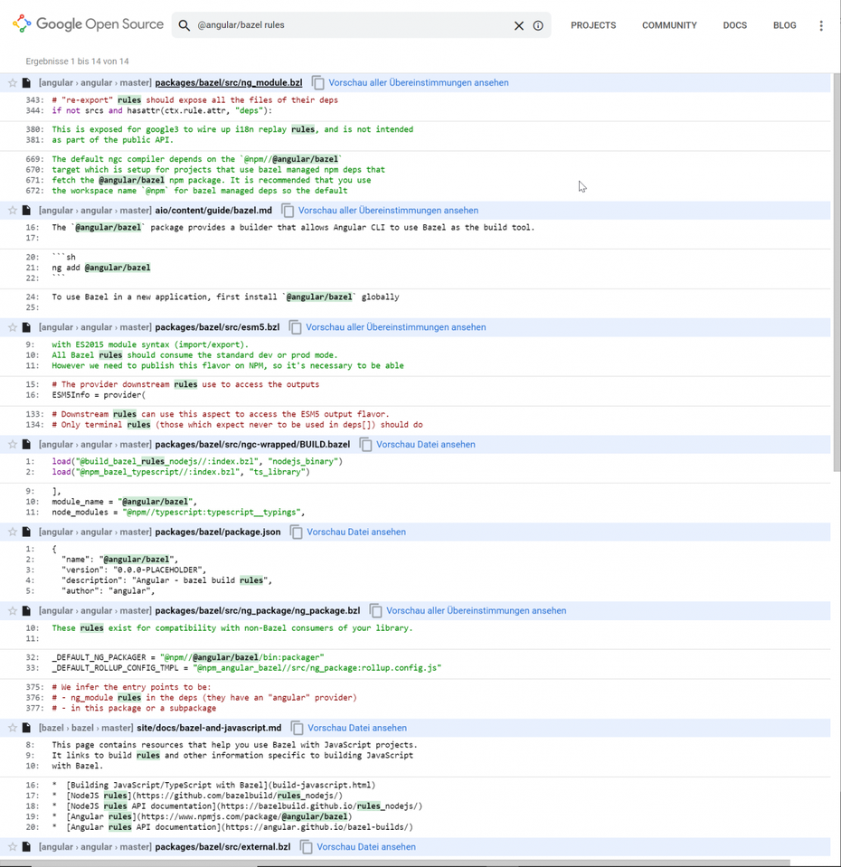This screenshot has height=867, width=841.
Task: Click 'Vorschau Datei ansehen' for bazel-and-javascript.md
Action: click(357, 728)
